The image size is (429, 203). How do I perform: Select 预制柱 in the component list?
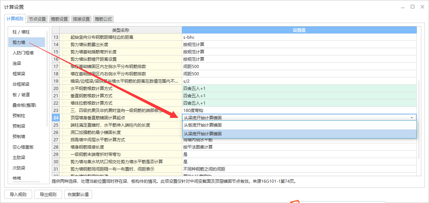point(27,115)
